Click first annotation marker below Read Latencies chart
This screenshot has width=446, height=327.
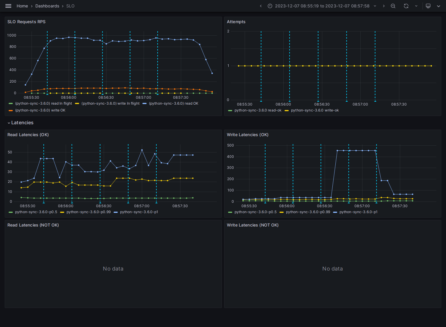coord(44,203)
